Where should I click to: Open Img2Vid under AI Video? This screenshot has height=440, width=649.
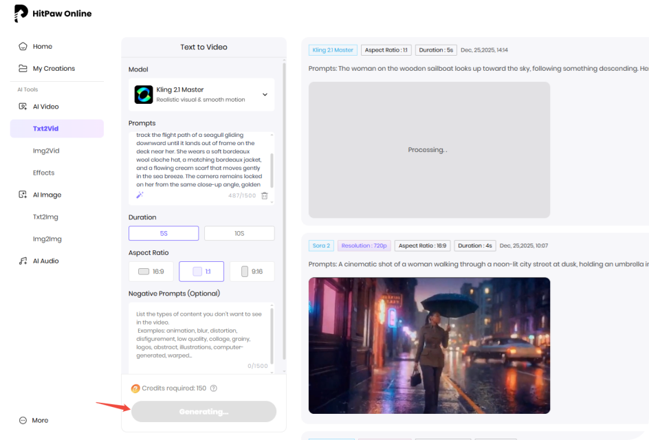click(46, 151)
